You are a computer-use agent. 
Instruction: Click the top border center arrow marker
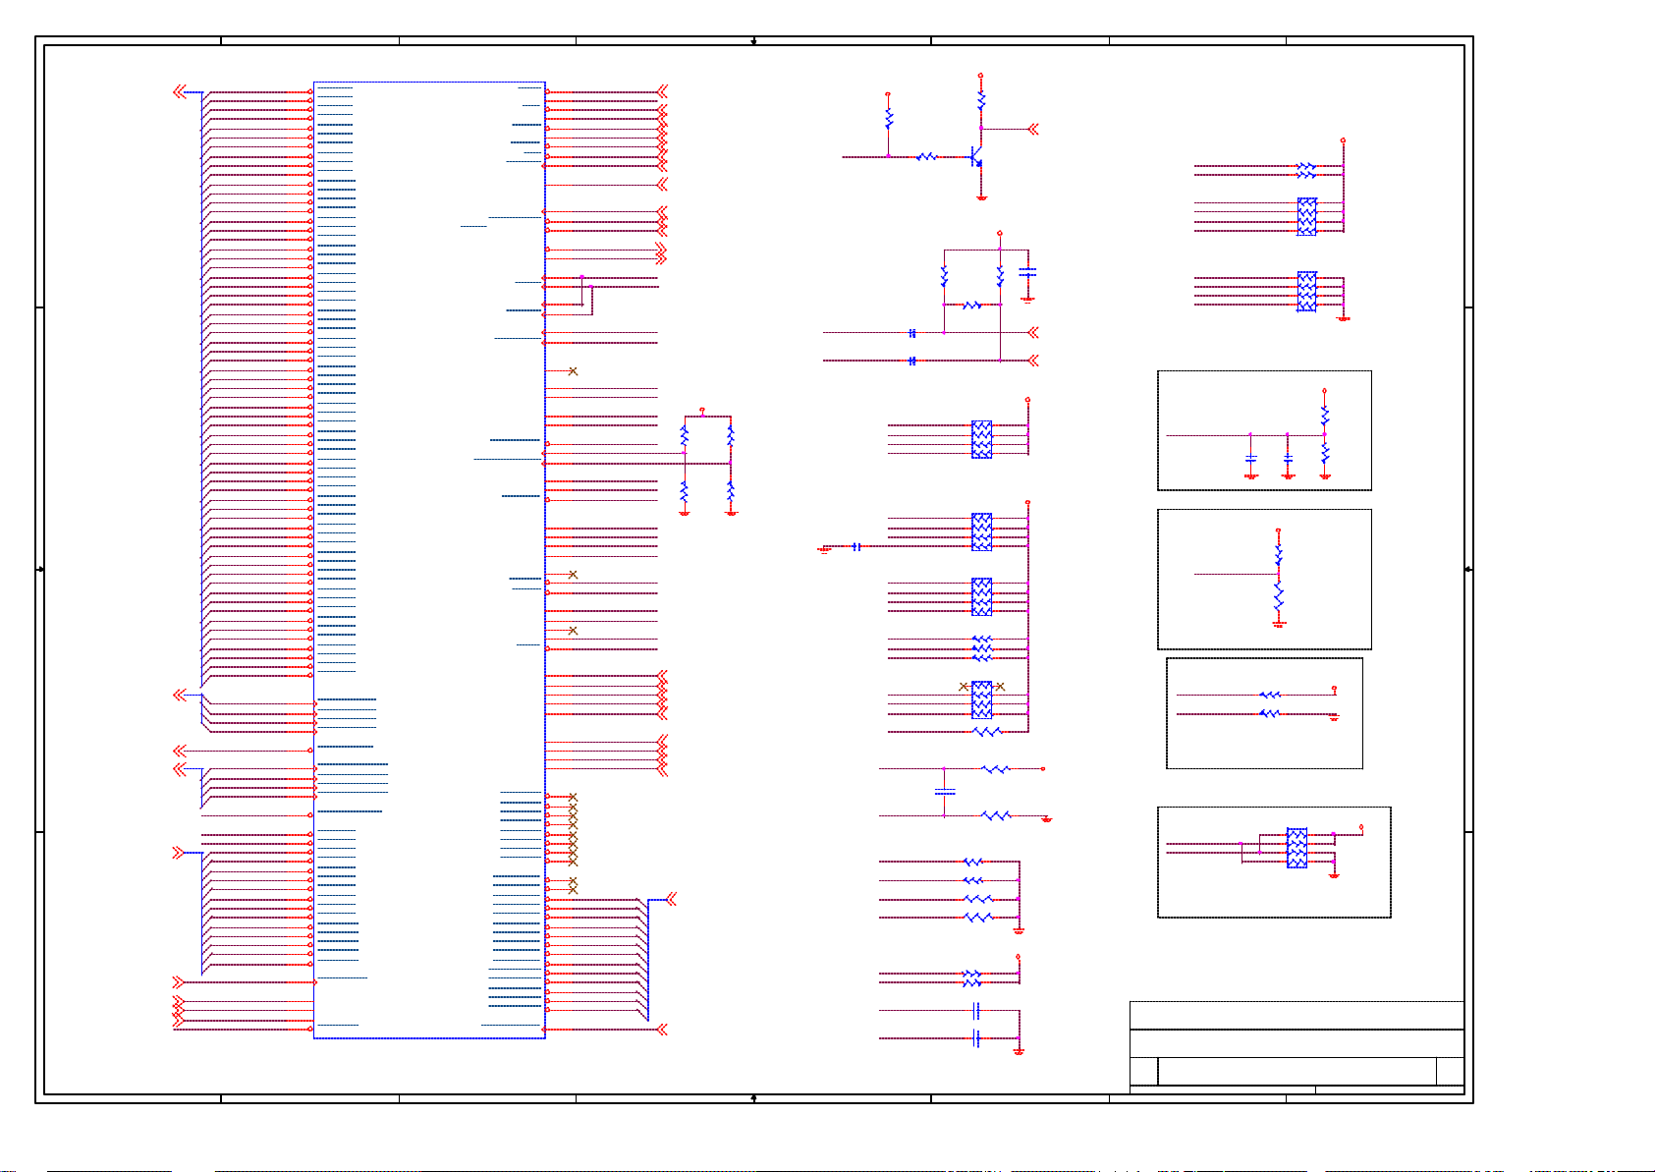pos(753,41)
